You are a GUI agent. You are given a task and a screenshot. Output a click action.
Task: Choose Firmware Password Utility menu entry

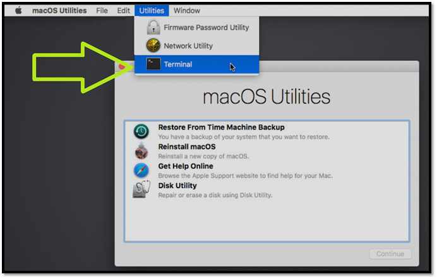coord(197,27)
